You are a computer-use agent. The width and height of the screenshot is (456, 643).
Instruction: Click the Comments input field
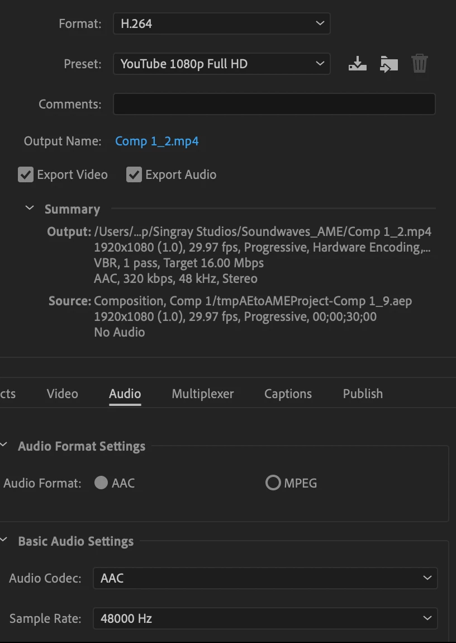[274, 104]
